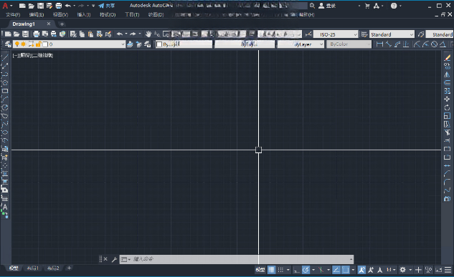This screenshot has height=277, width=454.
Task: Click the 3D Print globe icon in toolbar
Action: (x=62, y=34)
